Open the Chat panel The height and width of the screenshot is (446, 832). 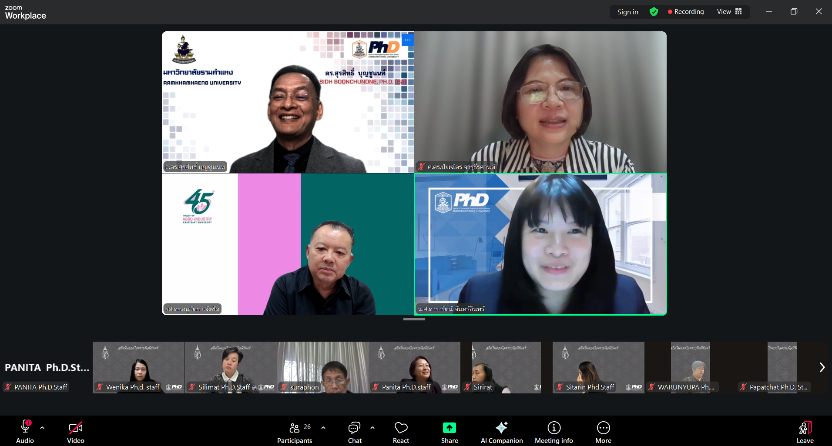[354, 431]
